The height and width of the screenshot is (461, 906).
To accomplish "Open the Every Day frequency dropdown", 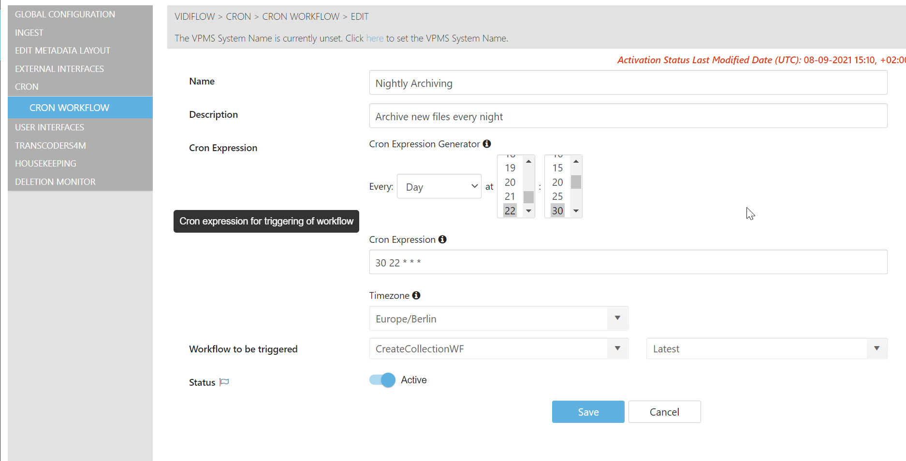I will click(439, 186).
